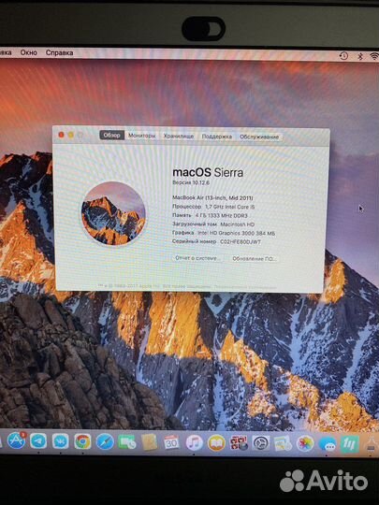This screenshot has width=379, height=505.
Task: Launch Google Chrome from the dock
Action: tap(82, 441)
